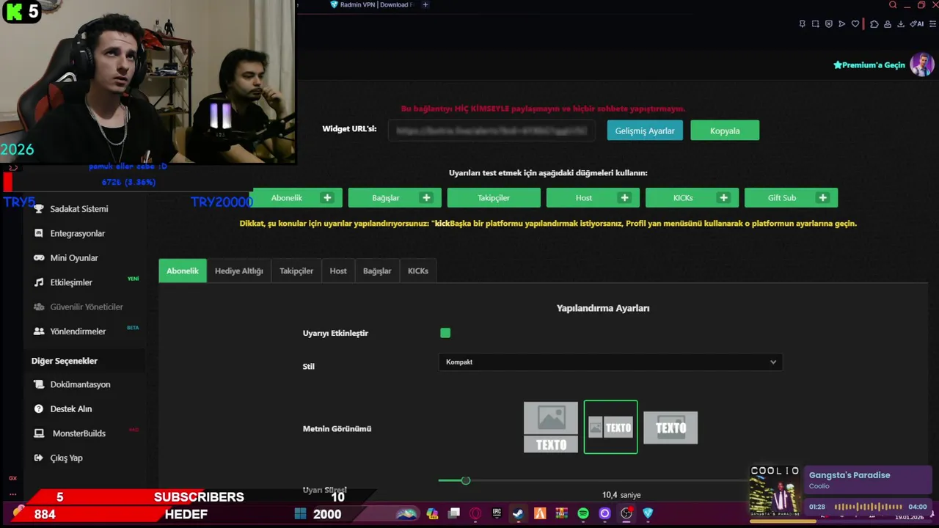Image resolution: width=939 pixels, height=528 pixels.
Task: Click the Yönlendirmeler people icon
Action: [x=39, y=331]
